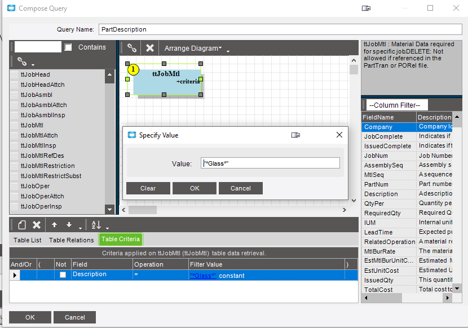The width and height of the screenshot is (468, 328).
Task: Click Cancel button of Compose Query window
Action: click(75, 317)
